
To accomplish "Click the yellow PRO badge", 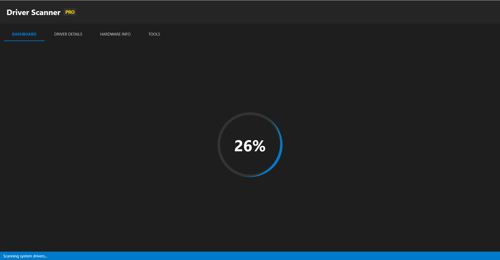I will [70, 12].
